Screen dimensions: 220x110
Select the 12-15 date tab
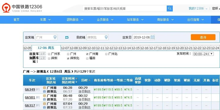(x=136, y=48)
